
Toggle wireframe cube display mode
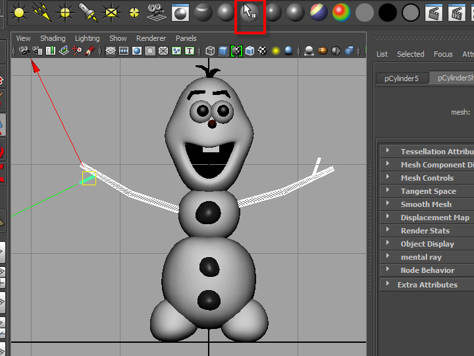pyautogui.click(x=210, y=51)
